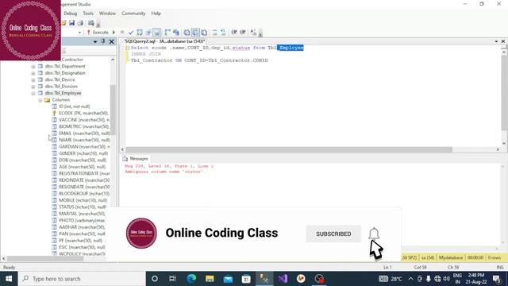The height and width of the screenshot is (286, 508).
Task: Close the SQLQuery2.sql document
Action: (x=503, y=41)
